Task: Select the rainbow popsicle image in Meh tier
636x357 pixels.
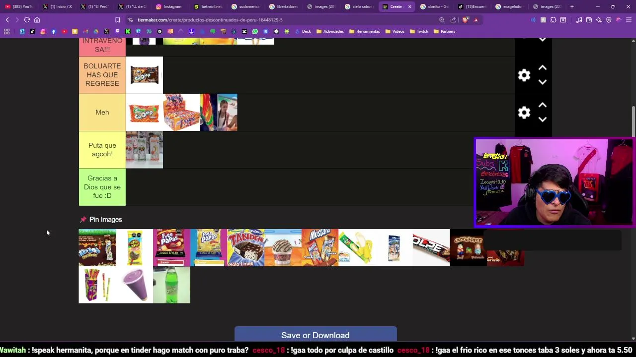Action: click(209, 113)
